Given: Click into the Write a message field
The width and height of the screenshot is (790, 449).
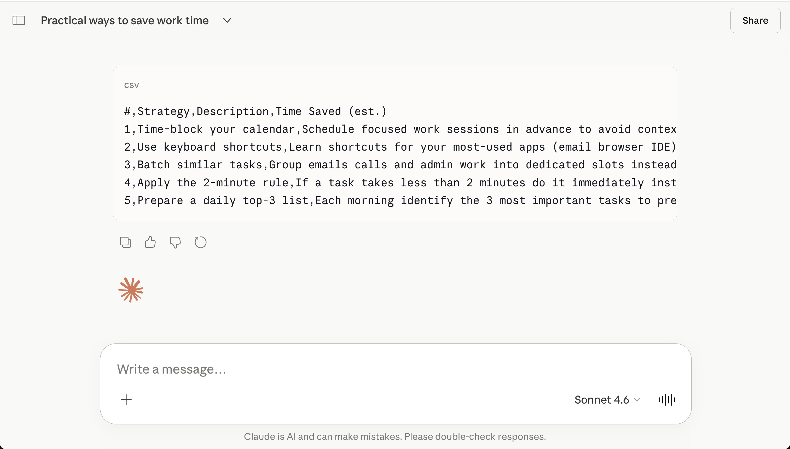Looking at the screenshot, I should point(396,369).
